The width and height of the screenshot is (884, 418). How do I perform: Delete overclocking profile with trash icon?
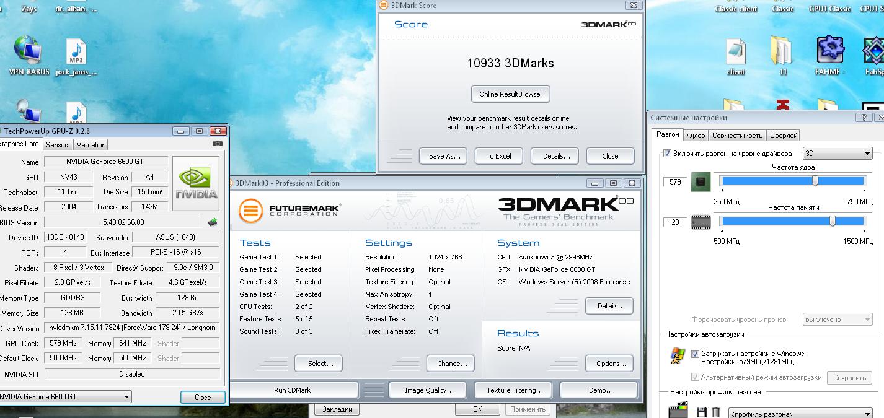tap(715, 412)
